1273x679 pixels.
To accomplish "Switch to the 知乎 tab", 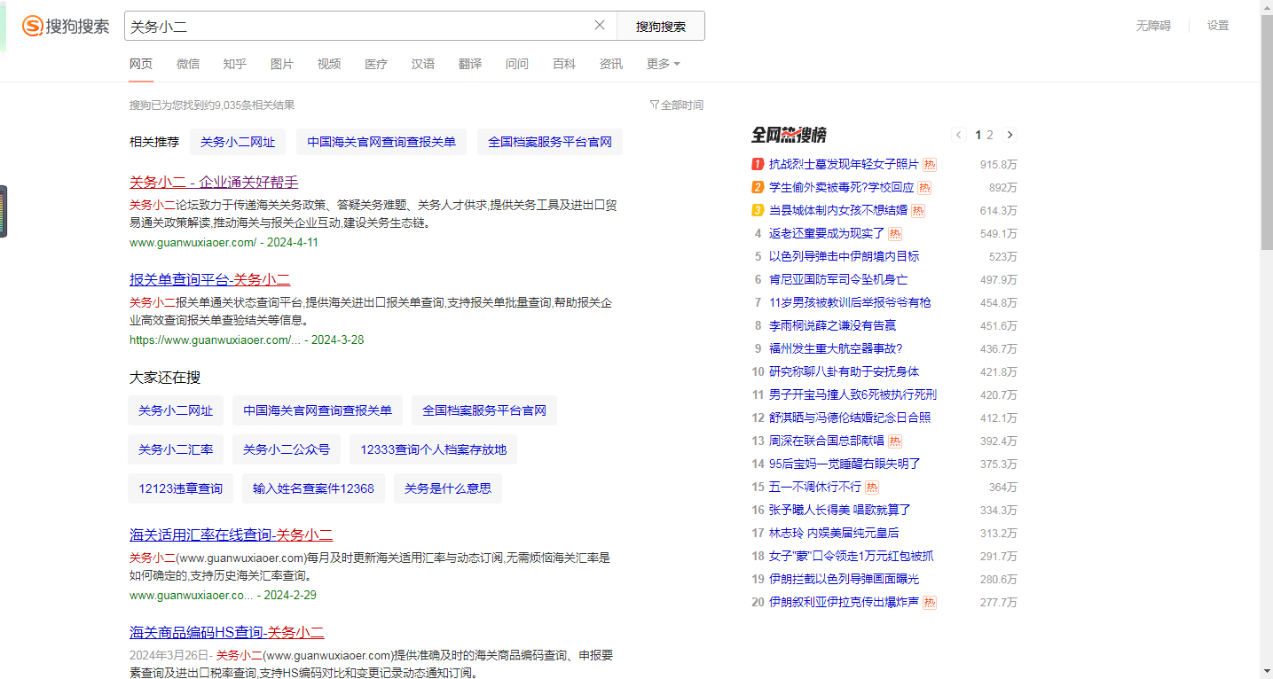I will pos(235,64).
